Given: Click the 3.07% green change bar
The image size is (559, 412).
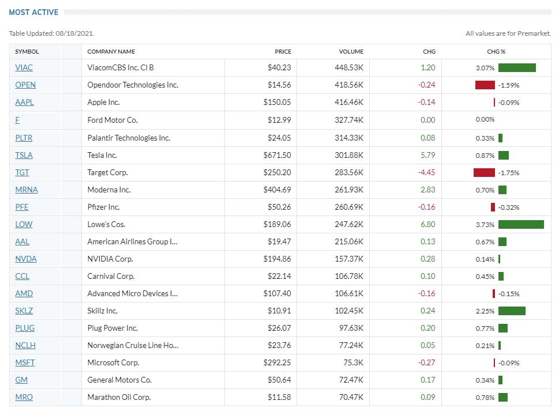Looking at the screenshot, I should coord(517,67).
